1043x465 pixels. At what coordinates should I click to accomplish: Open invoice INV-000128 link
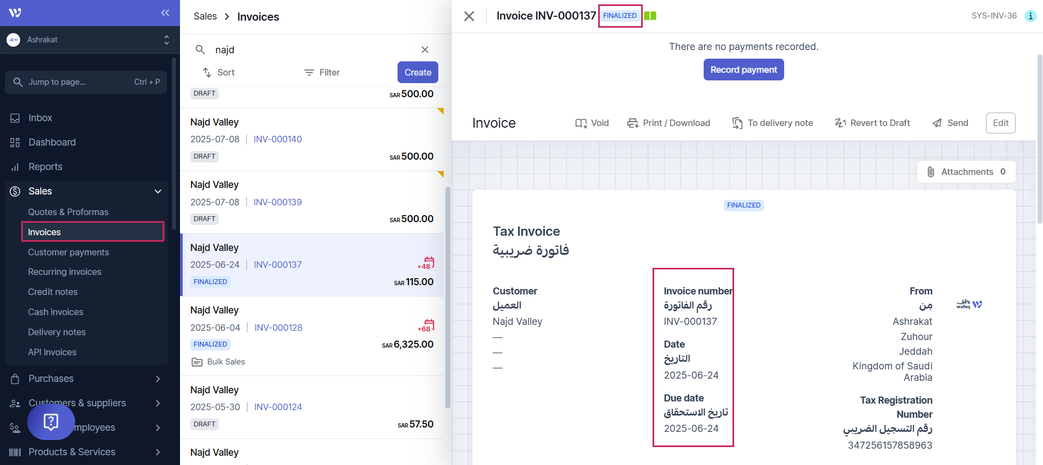[278, 328]
